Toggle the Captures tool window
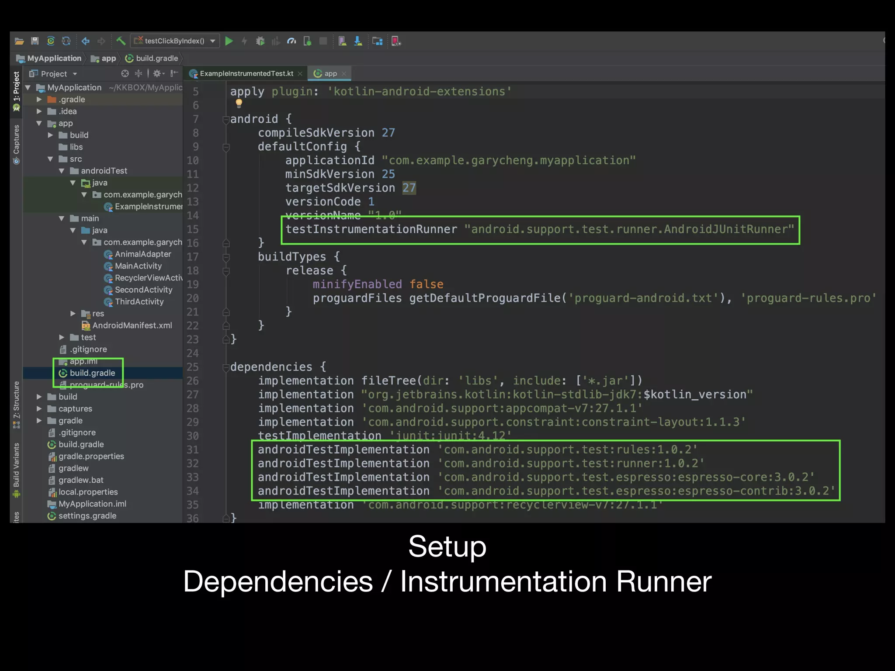The image size is (895, 671). (16, 145)
